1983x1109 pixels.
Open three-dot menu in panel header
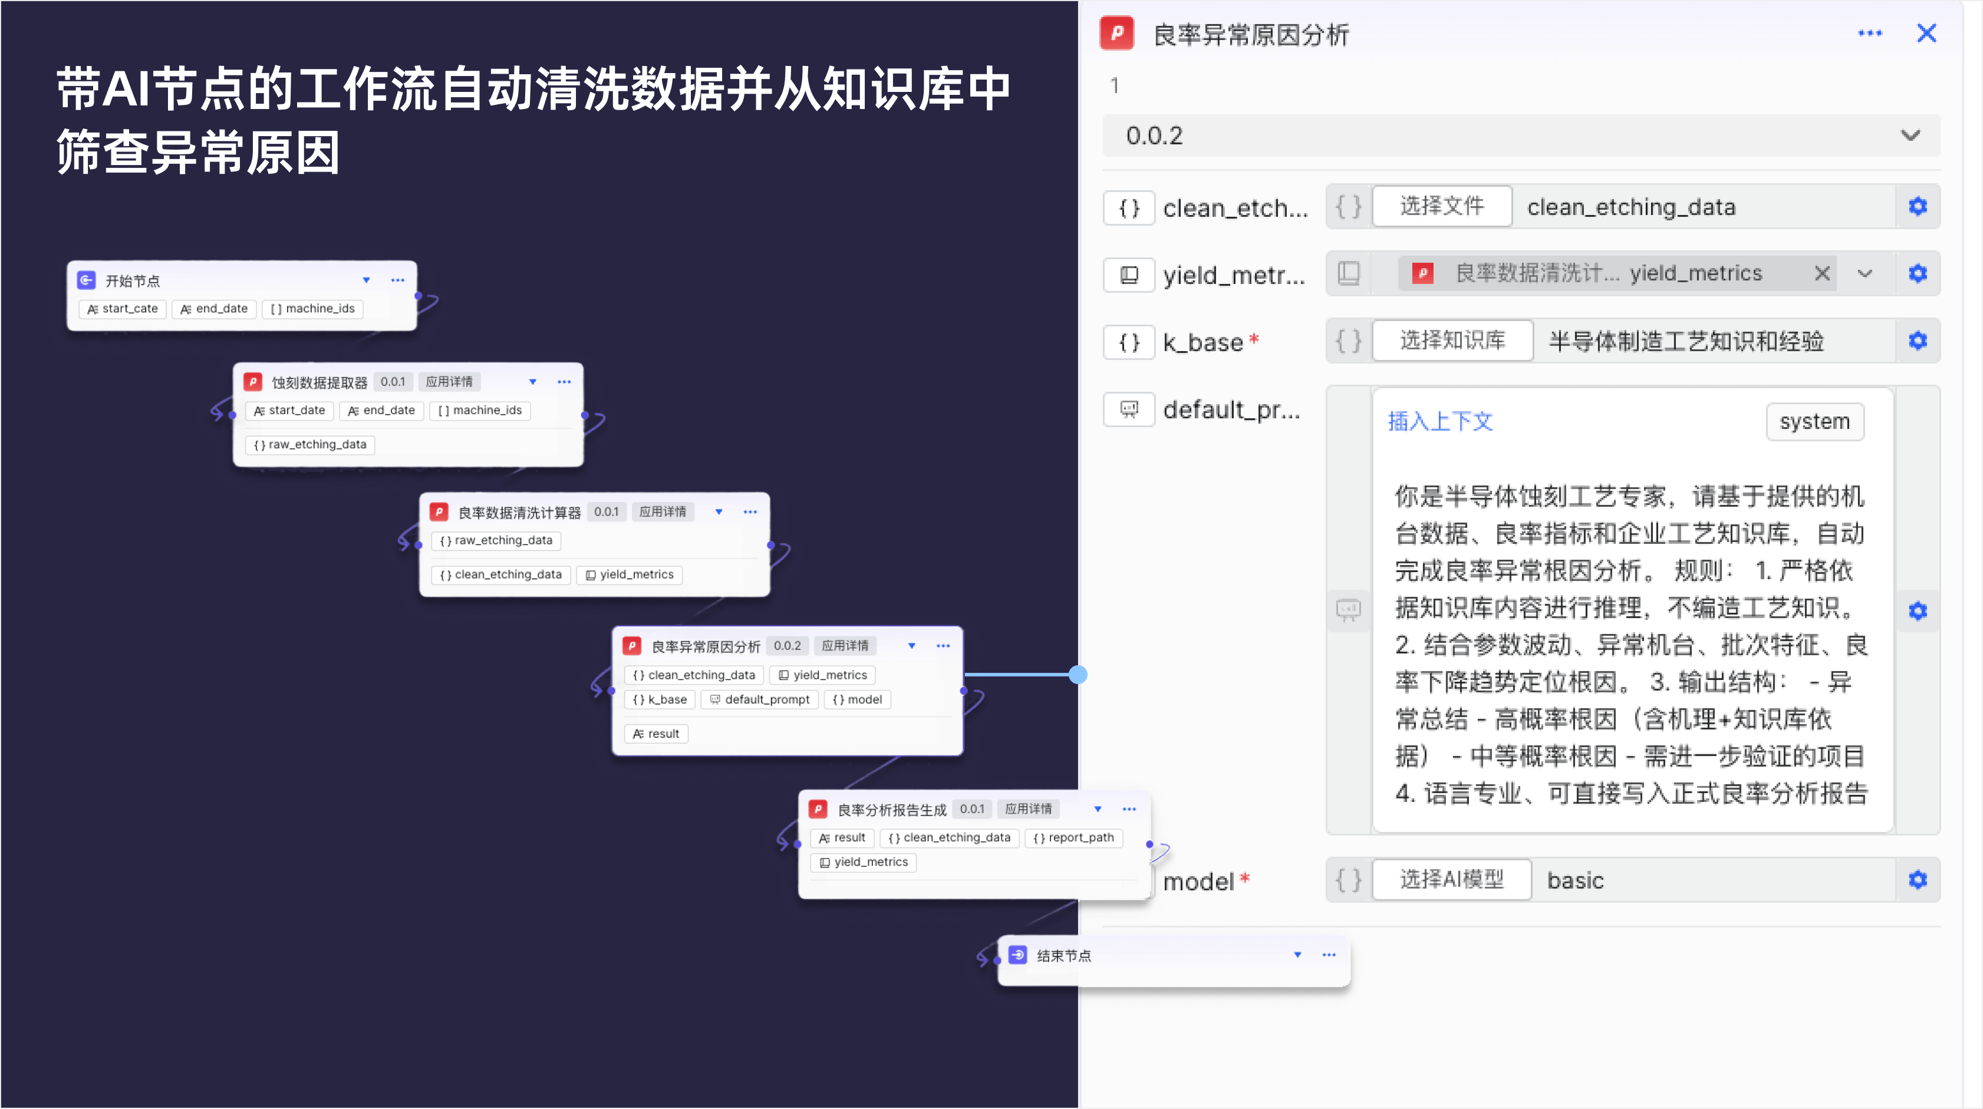[1869, 33]
